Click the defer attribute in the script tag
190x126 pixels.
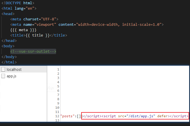[163, 116]
